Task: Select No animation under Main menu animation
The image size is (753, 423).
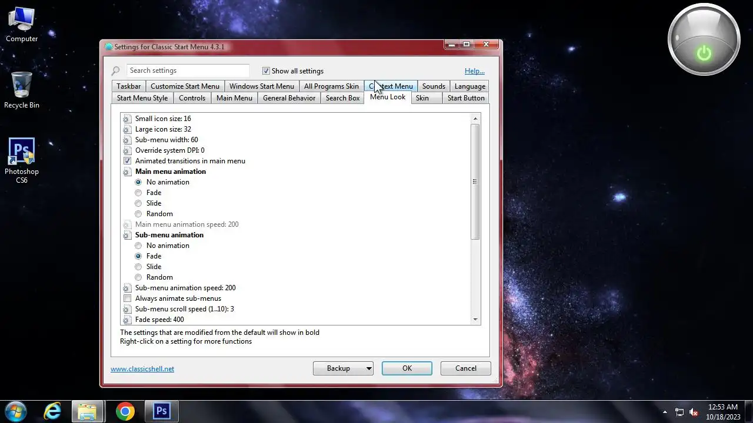Action: tap(138, 182)
